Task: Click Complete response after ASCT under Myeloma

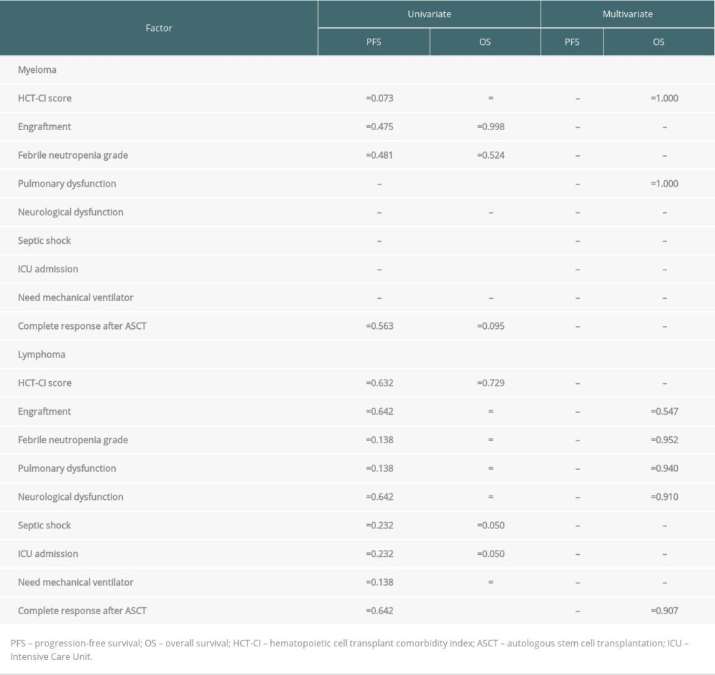Action: coord(82,326)
